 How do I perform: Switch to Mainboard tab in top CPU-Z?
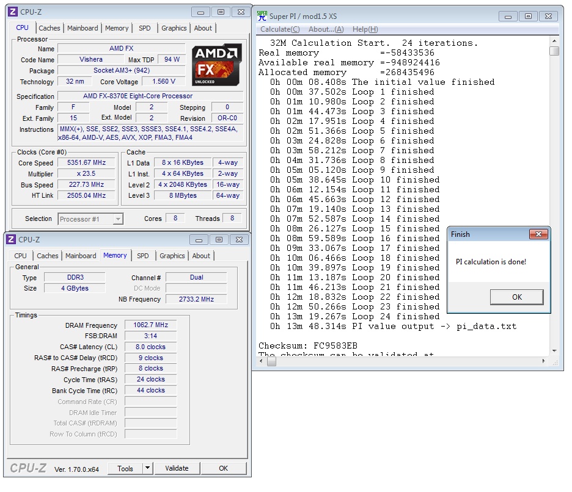coord(82,28)
